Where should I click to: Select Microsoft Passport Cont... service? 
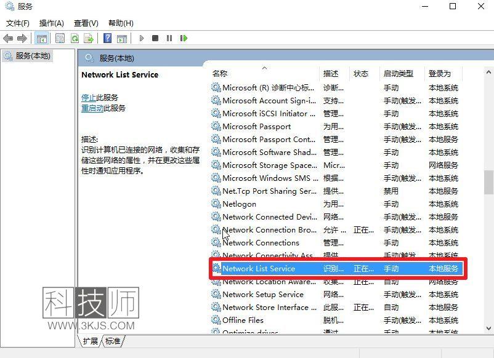pos(336,140)
